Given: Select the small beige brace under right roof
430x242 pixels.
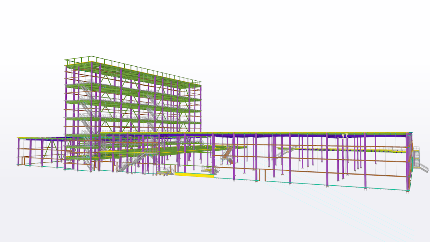Looking at the screenshot, I should (345, 136).
